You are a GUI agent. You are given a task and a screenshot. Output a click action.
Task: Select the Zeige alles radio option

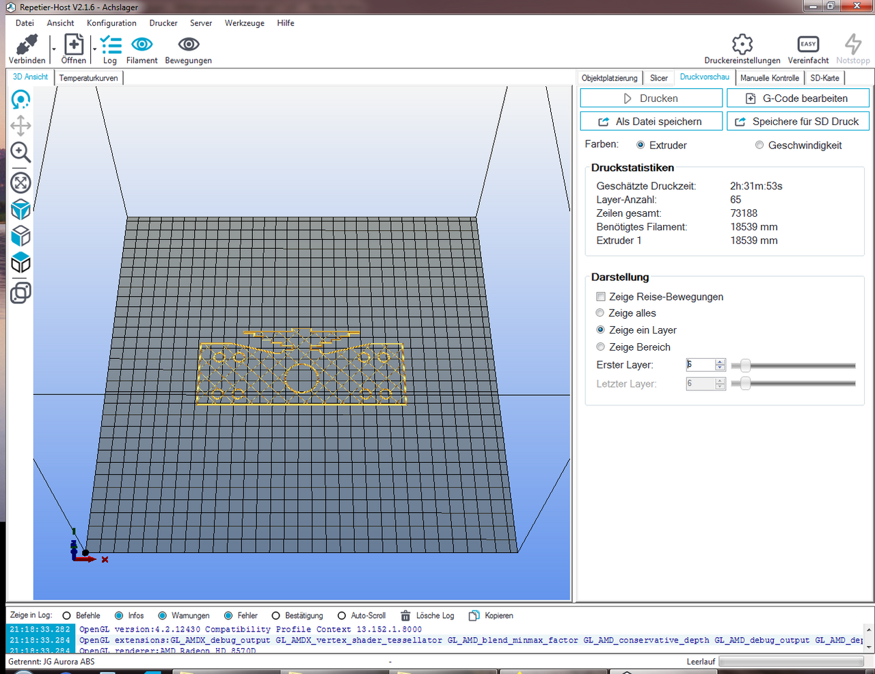tap(600, 313)
